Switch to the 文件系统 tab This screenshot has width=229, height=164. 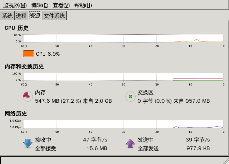(x=54, y=16)
